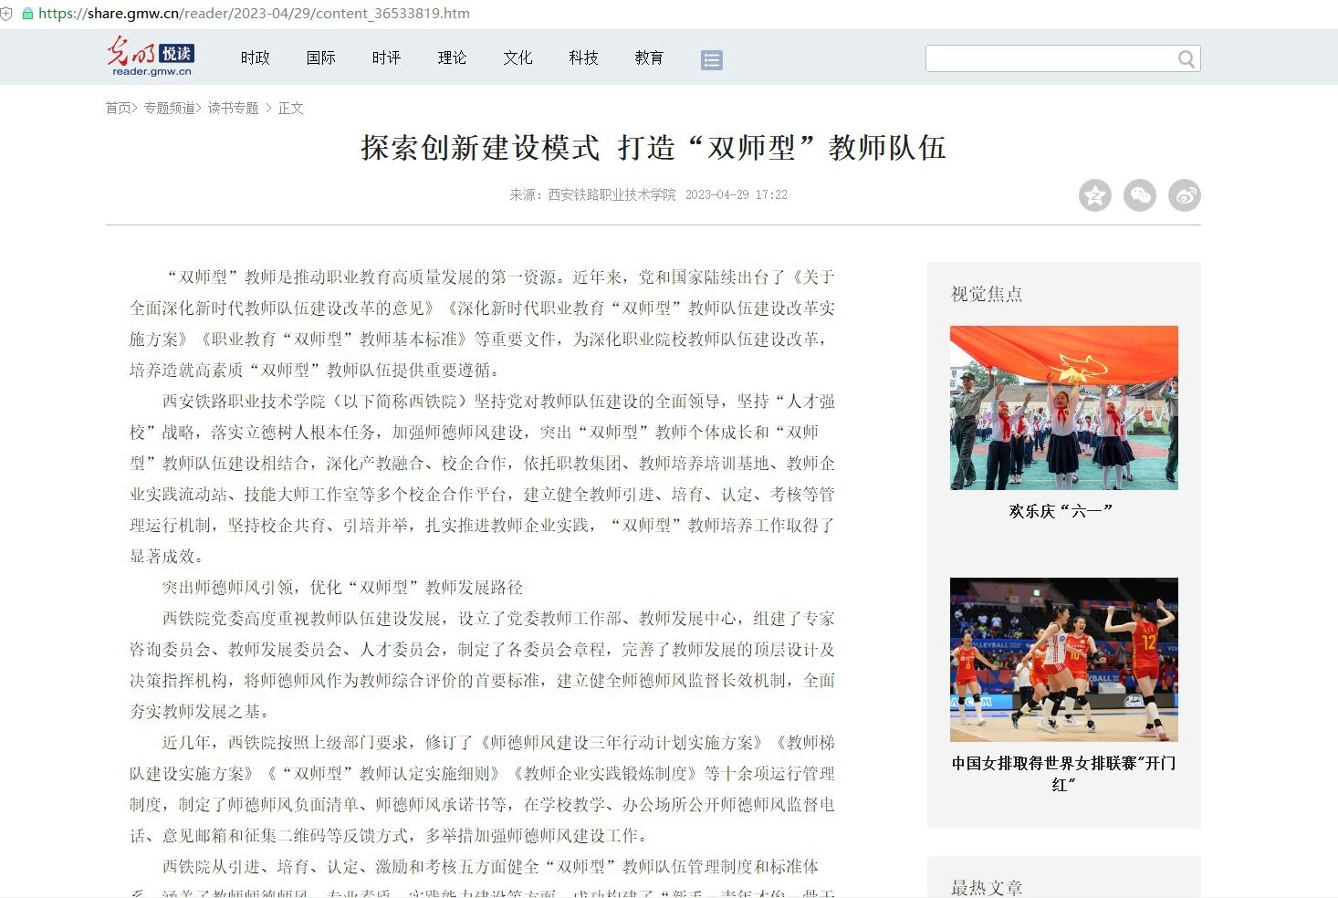The height and width of the screenshot is (898, 1338).
Task: Open the 教育 navigation item
Action: point(649,57)
